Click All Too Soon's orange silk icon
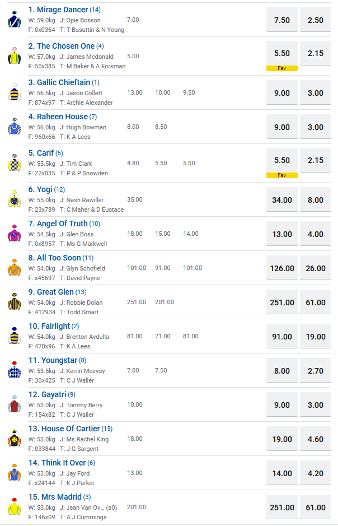The height and width of the screenshot is (526, 338). pyautogui.click(x=14, y=268)
